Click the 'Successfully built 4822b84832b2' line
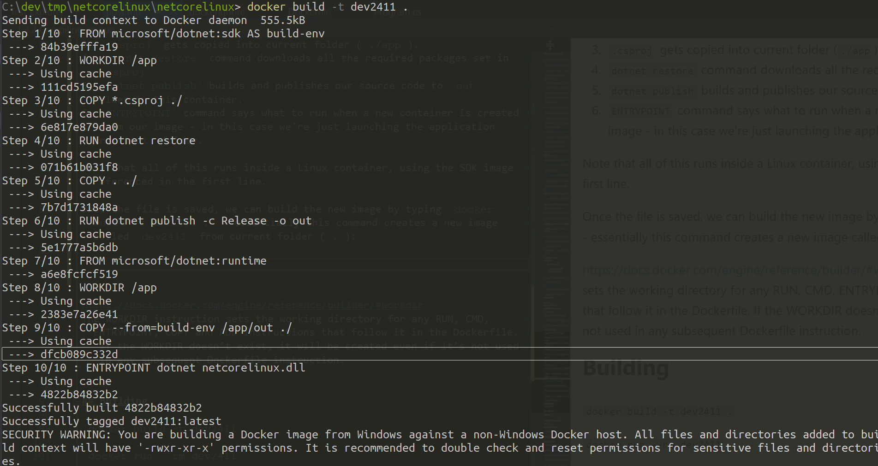 click(x=102, y=408)
